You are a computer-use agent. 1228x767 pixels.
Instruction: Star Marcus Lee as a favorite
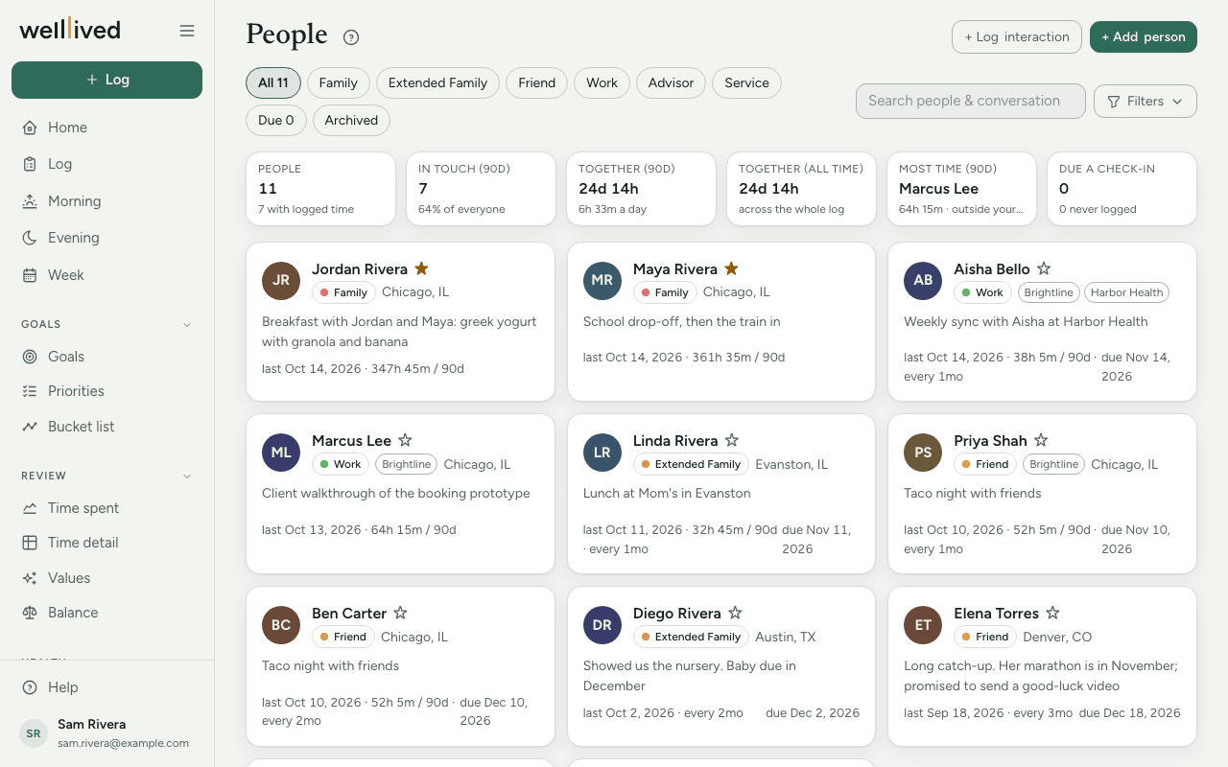coord(405,440)
